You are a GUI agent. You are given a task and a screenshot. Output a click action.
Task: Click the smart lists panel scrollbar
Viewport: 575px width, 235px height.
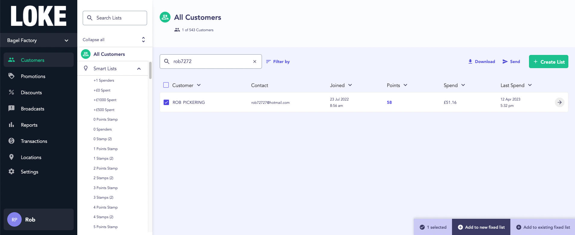(x=150, y=70)
